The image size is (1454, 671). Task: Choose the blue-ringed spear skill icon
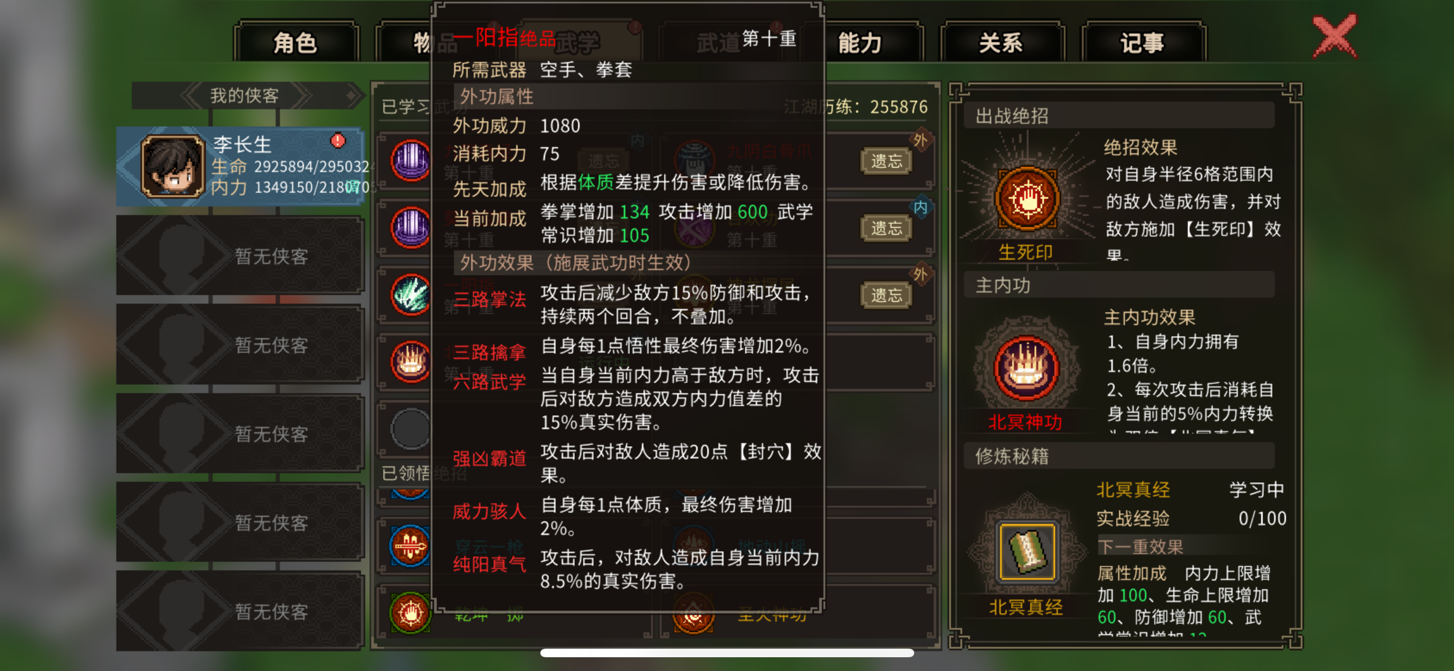pyautogui.click(x=409, y=545)
